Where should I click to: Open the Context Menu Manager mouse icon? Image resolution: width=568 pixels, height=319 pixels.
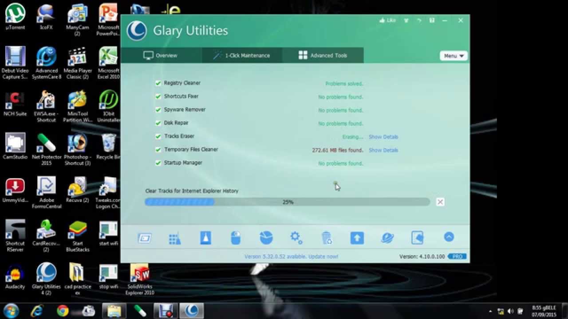(236, 238)
